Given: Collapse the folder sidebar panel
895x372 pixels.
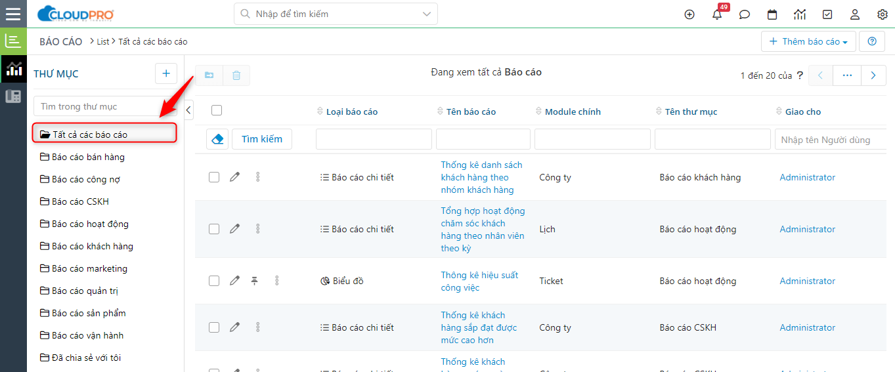Looking at the screenshot, I should (x=189, y=110).
